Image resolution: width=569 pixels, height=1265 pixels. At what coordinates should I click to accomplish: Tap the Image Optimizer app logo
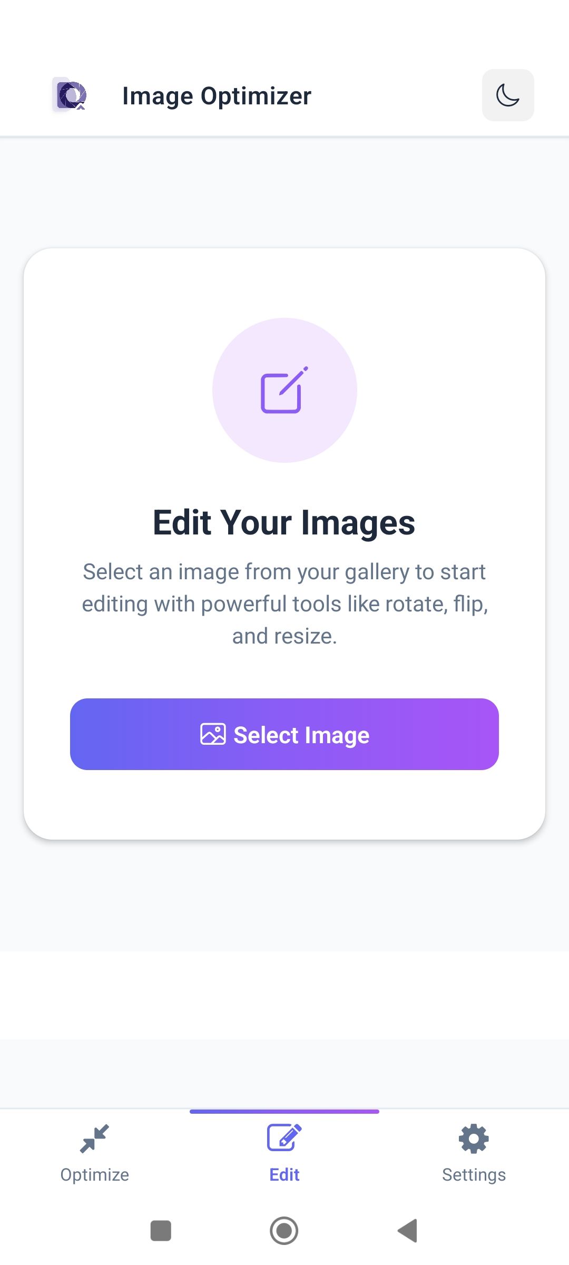pyautogui.click(x=71, y=95)
